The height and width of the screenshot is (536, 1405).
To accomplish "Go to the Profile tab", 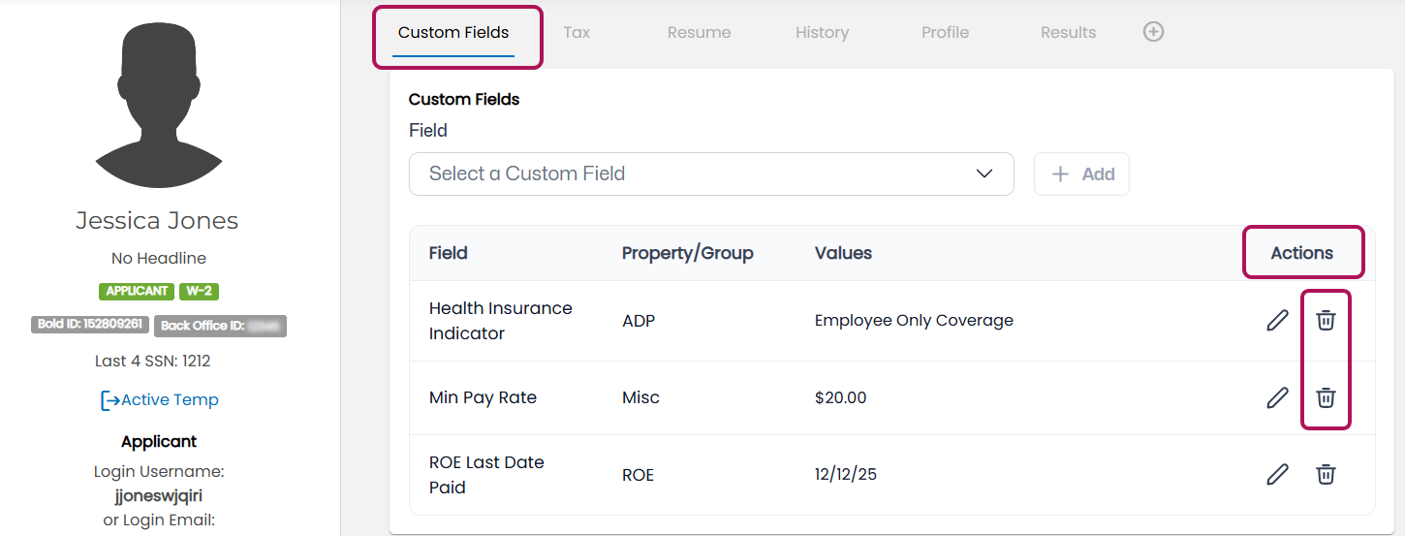I will (x=945, y=33).
